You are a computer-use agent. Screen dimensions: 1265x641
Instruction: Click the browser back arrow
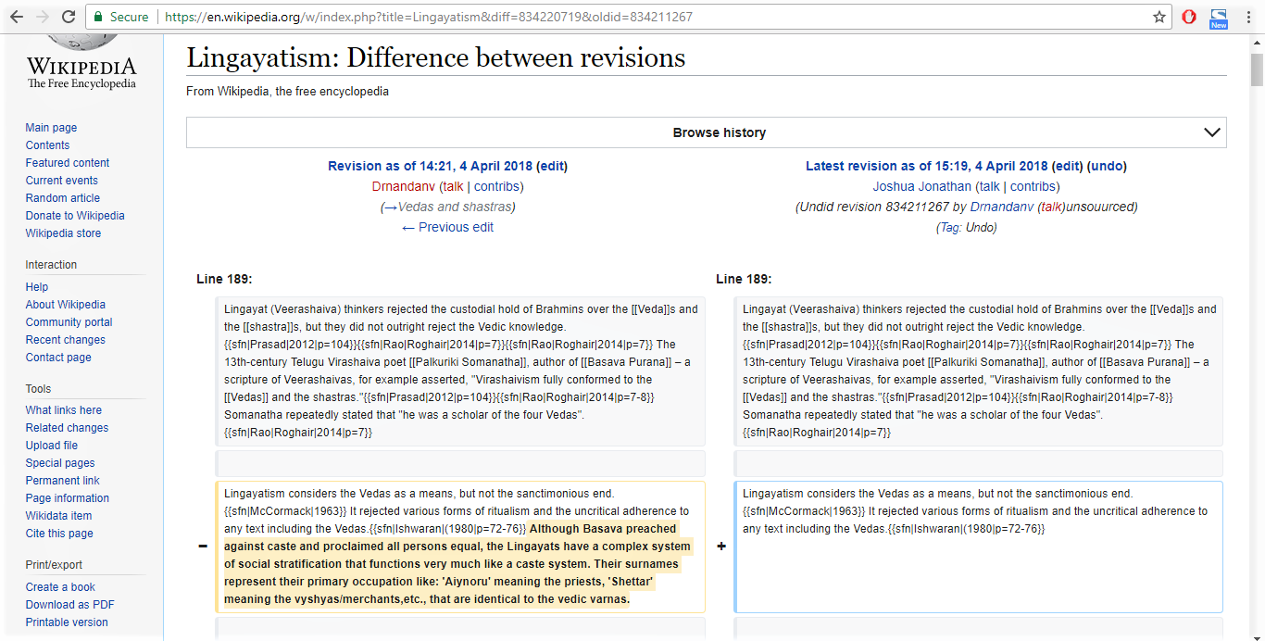pos(17,17)
